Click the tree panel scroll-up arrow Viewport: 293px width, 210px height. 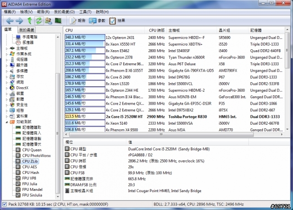tap(58, 37)
